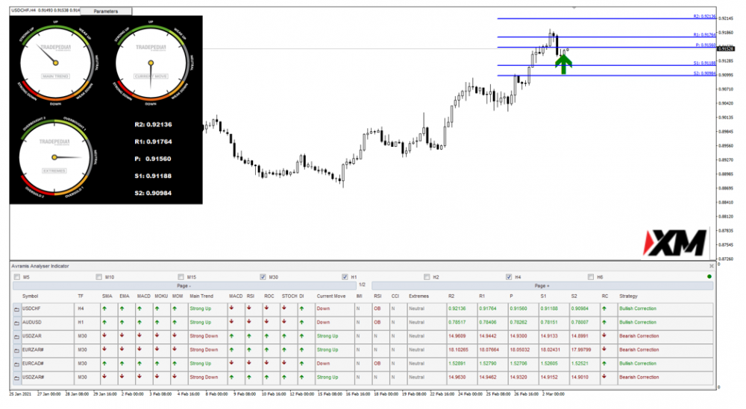Enable the M5 timeframe checkbox
The height and width of the screenshot is (409, 746).
(17, 277)
